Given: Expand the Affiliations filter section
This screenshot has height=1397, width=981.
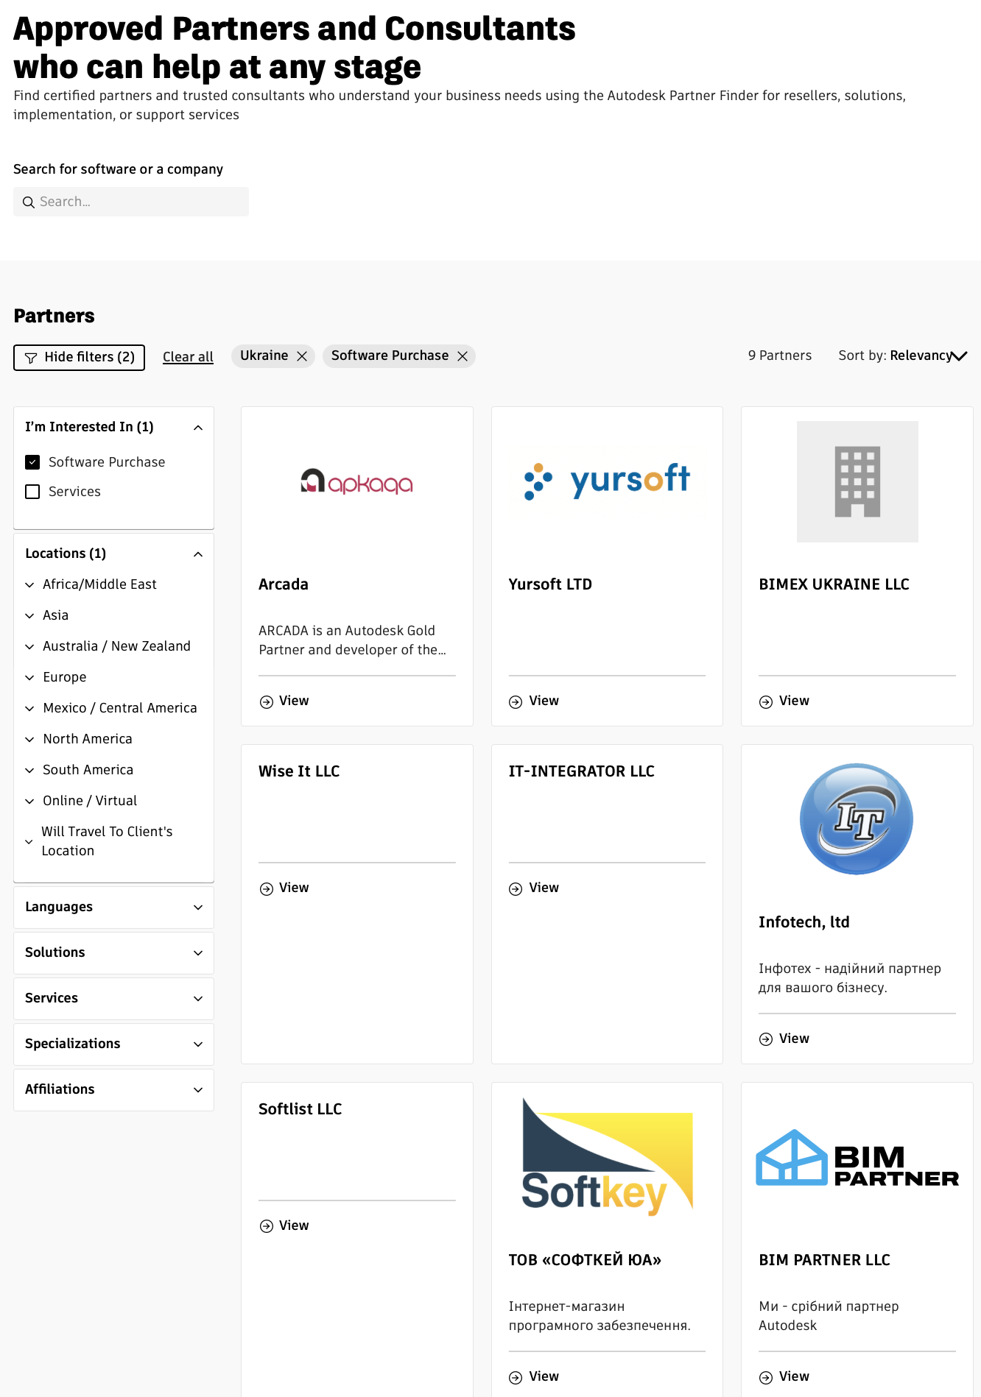Looking at the screenshot, I should 113,1090.
